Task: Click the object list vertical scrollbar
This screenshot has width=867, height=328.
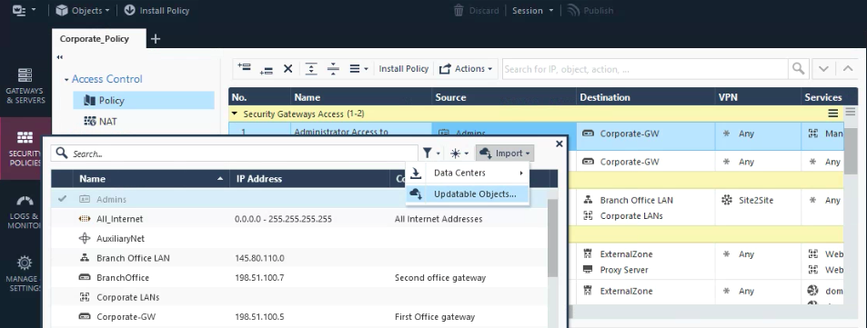Action: [552, 237]
